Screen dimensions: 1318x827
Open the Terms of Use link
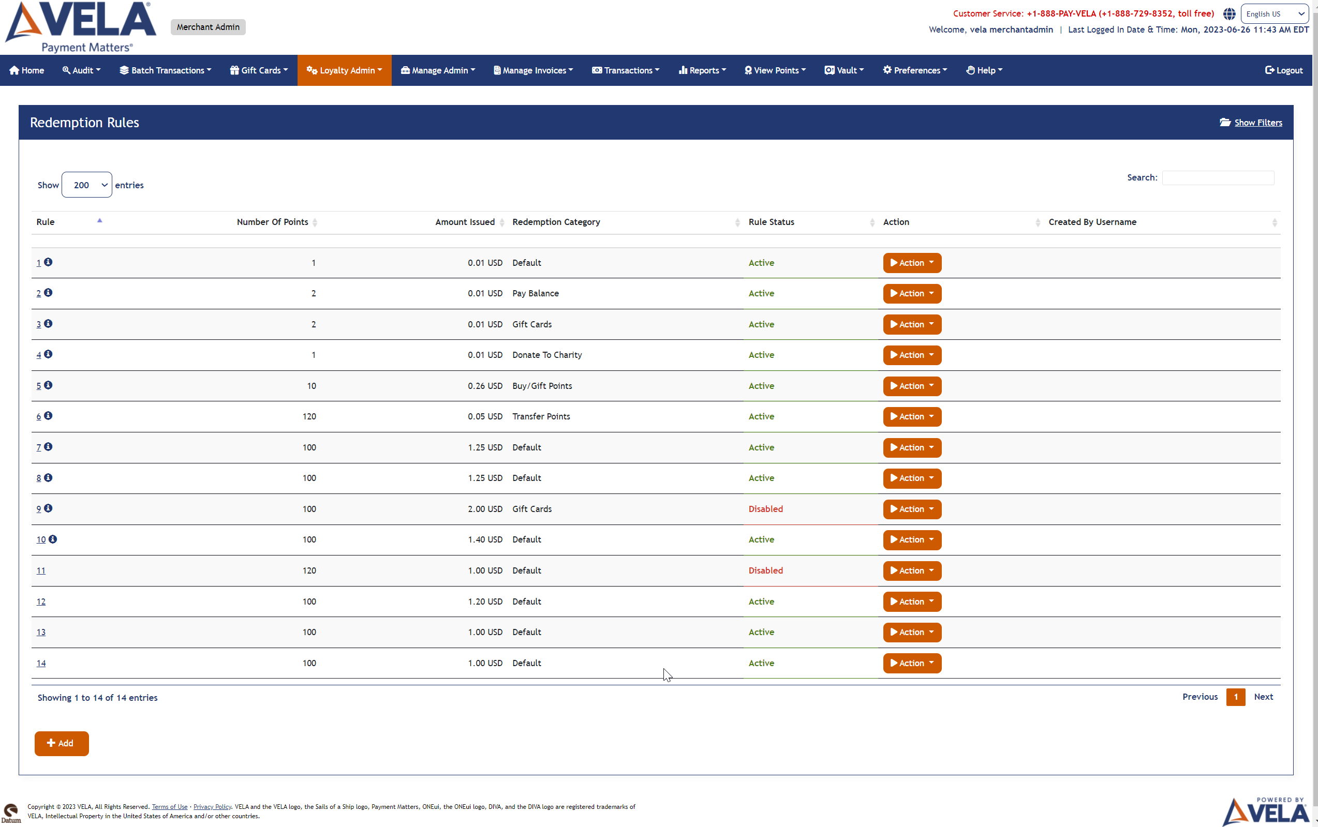pyautogui.click(x=170, y=806)
